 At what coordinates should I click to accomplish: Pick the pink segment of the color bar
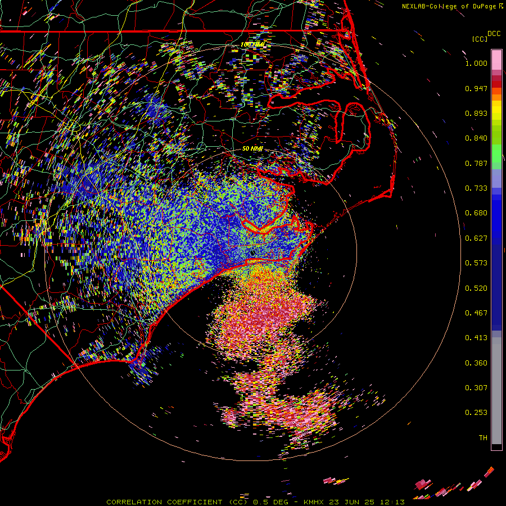(496, 60)
